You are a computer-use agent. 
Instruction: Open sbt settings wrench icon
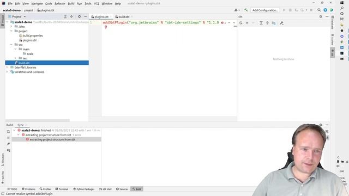[282, 23]
